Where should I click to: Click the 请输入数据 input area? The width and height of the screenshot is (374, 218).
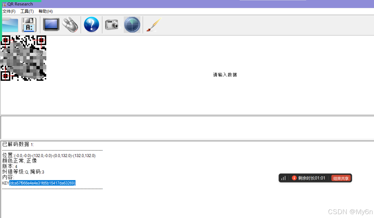225,75
